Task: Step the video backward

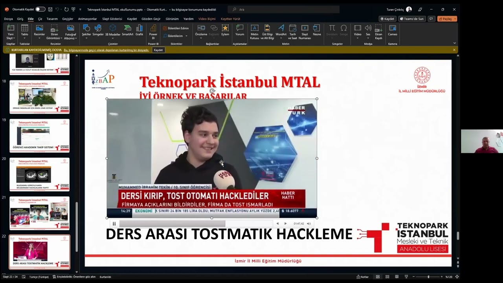Action: coord(277,224)
